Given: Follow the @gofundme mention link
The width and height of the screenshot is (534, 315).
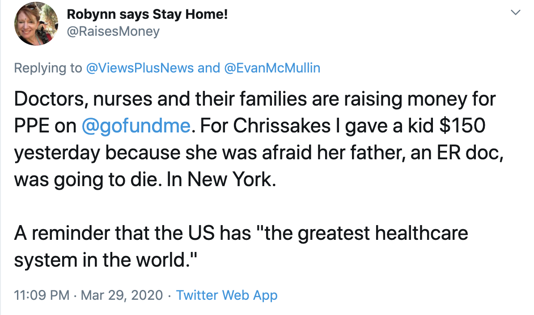Looking at the screenshot, I should pos(136,126).
